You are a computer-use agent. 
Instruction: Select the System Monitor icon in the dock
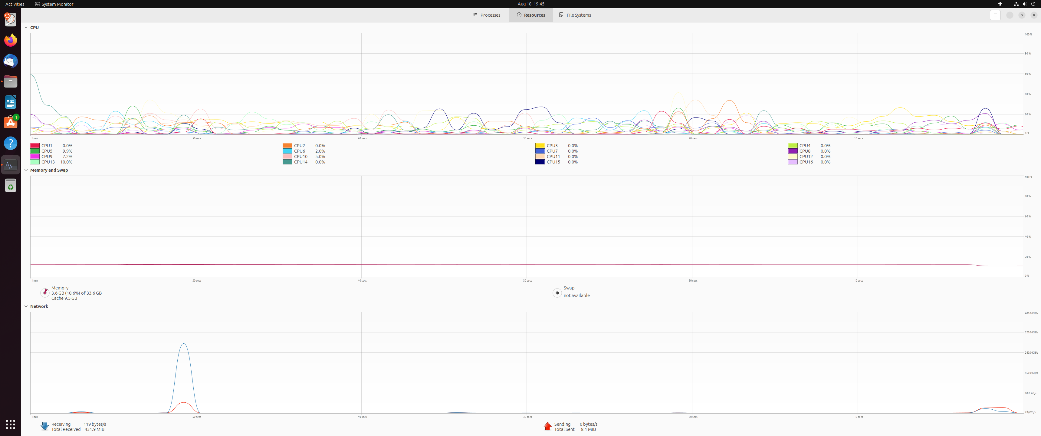pos(10,165)
